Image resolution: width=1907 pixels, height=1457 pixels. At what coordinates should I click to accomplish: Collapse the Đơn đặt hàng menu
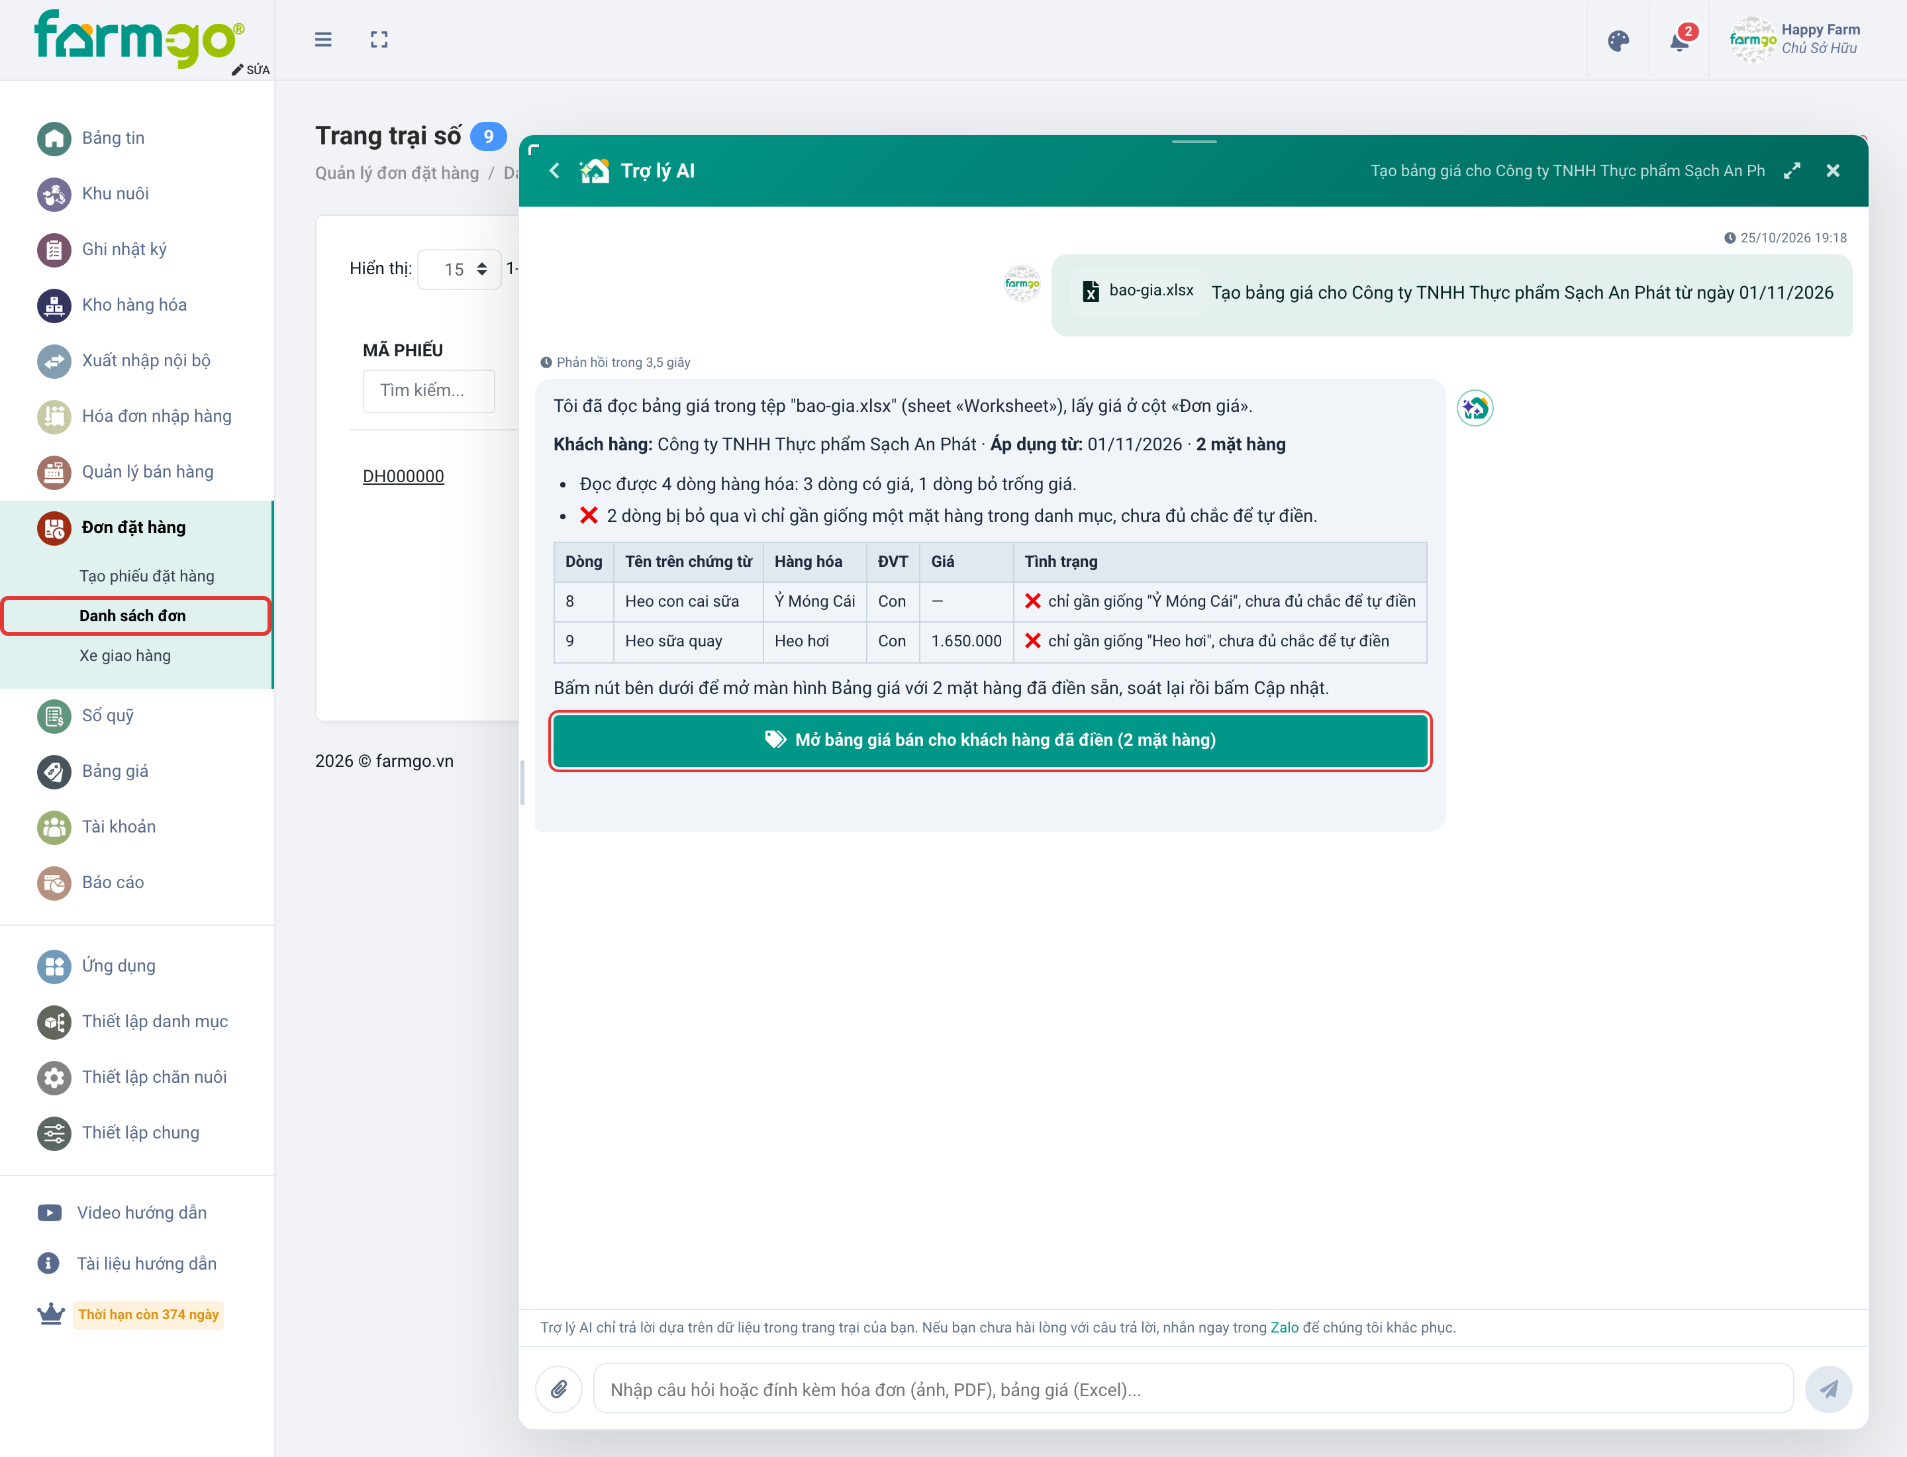(134, 527)
